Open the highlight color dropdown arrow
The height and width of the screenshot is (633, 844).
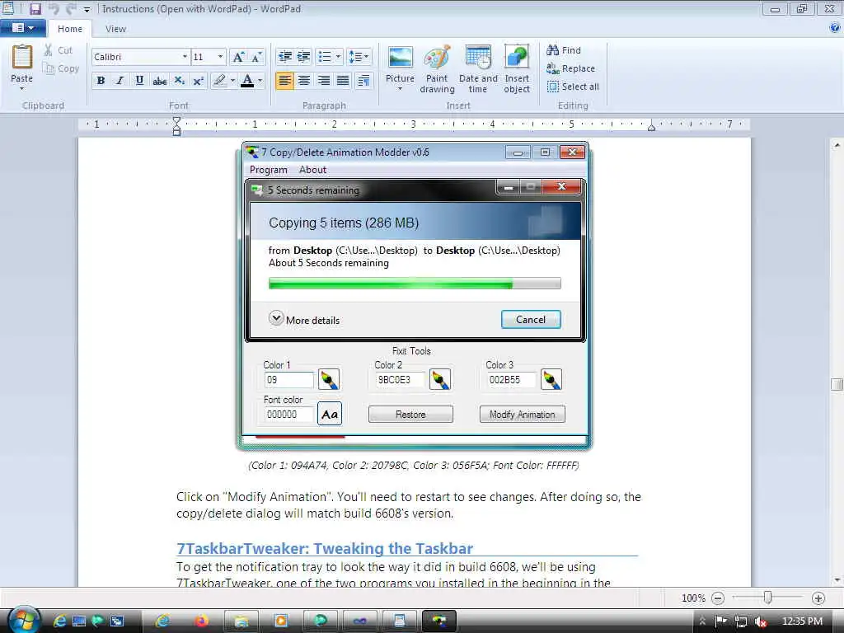pyautogui.click(x=232, y=81)
